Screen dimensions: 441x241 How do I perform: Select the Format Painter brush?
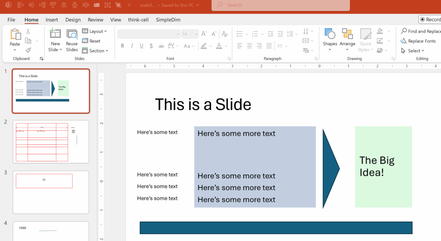pyautogui.click(x=28, y=50)
